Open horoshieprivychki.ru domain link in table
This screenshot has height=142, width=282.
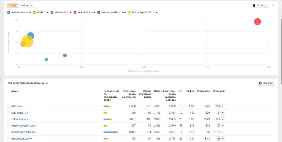[23, 132]
